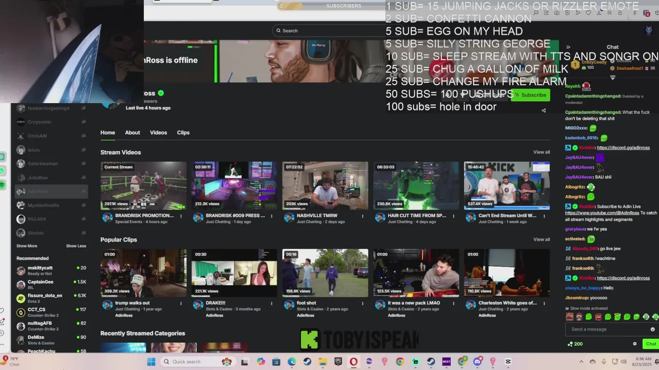
Task: Select CaptainGee in Recommended channels
Action: click(x=51, y=284)
